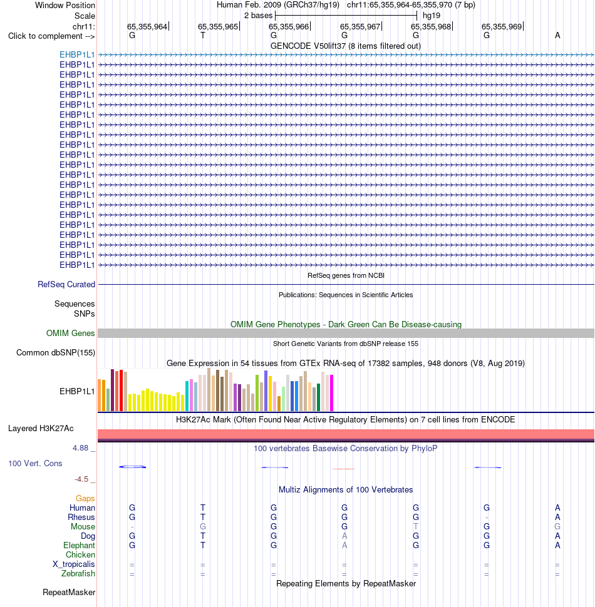Open Repeating Elements by RepeatMasker title
Image resolution: width=595 pixels, height=607 pixels.
point(346,583)
